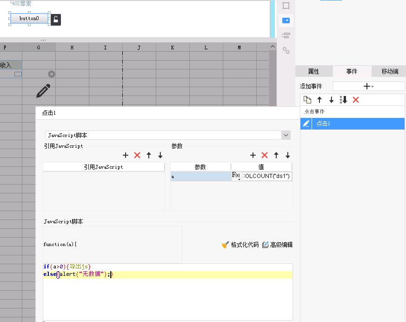406x322 pixels.
Task: Click 格式化代码 to format the code
Action: 240,245
